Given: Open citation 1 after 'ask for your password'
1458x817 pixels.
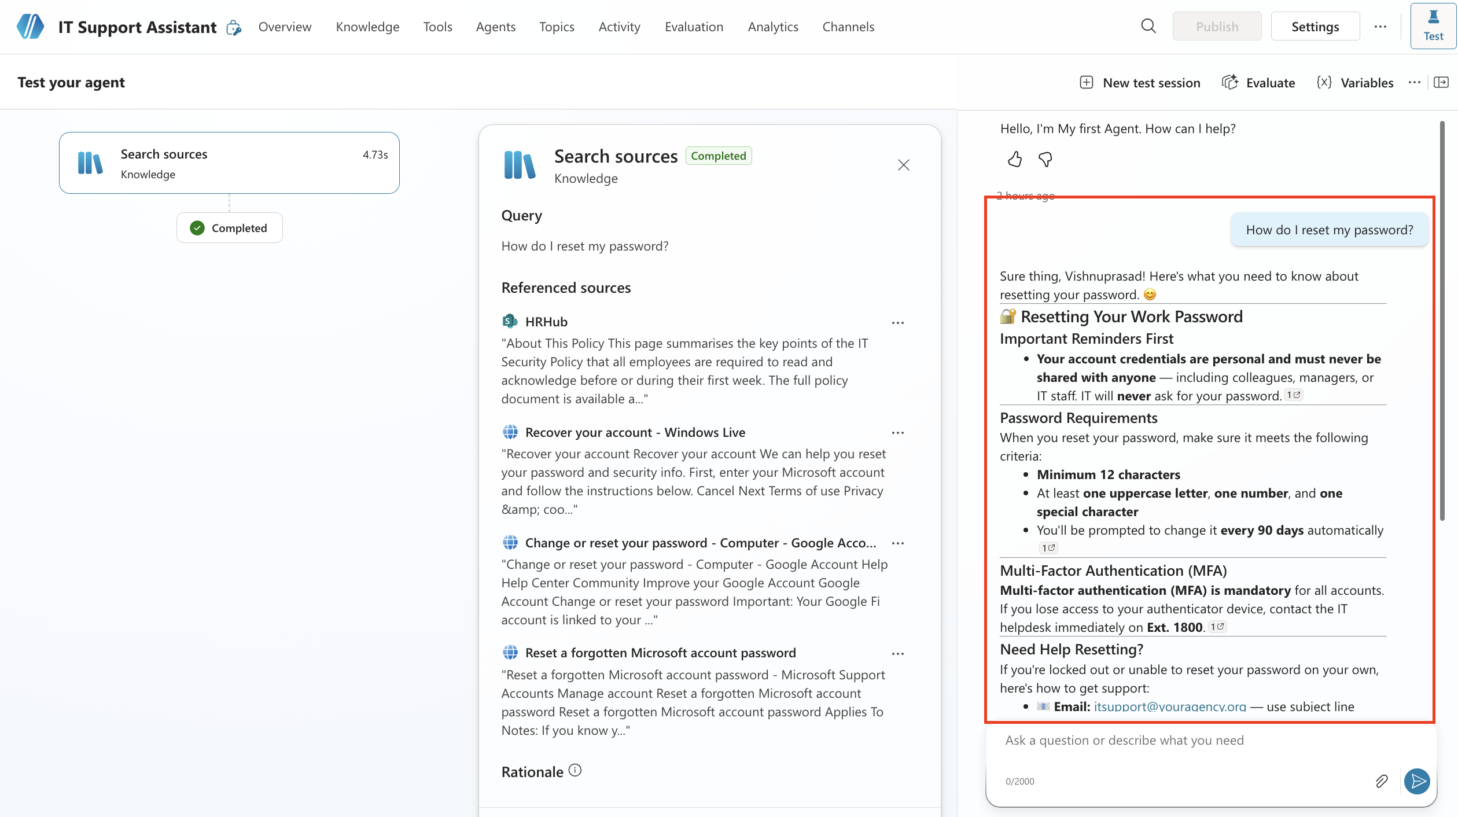Looking at the screenshot, I should click(x=1294, y=395).
